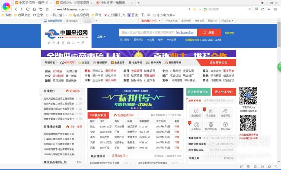Image resolution: width=281 pixels, height=170 pixels.
Task: Click the 标书代写 banner image
Action: pyautogui.click(x=135, y=99)
